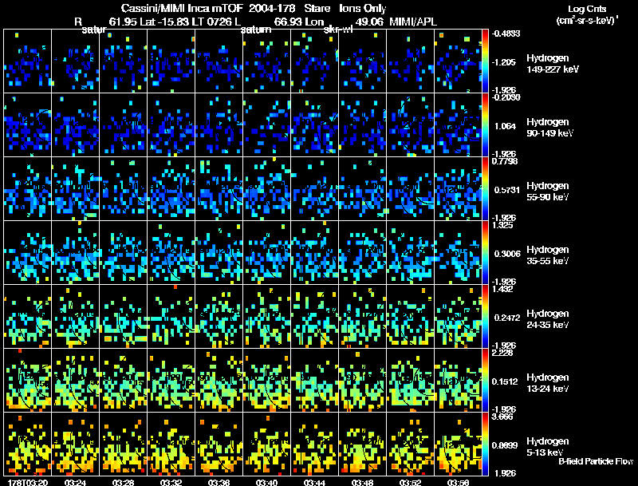Click the color bar beside Hydrogen 55-90 keV

point(486,188)
